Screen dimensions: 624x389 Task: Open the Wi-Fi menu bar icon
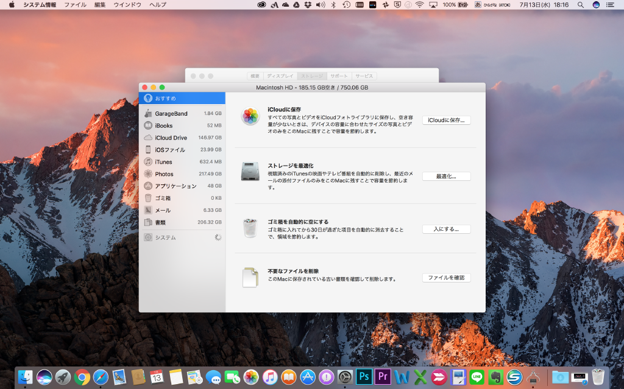(420, 5)
